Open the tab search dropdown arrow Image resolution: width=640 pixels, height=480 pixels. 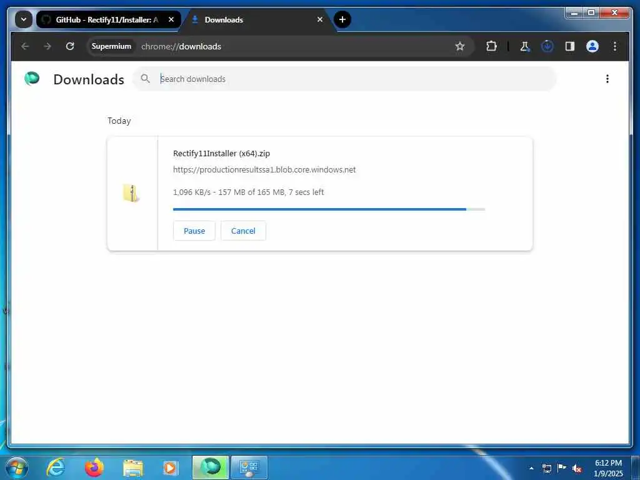[x=24, y=19]
